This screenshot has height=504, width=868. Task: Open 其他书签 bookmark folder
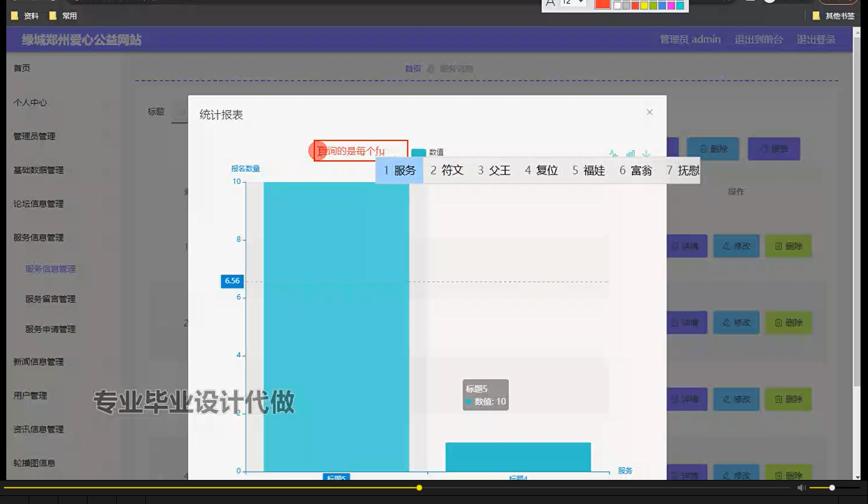(x=834, y=16)
